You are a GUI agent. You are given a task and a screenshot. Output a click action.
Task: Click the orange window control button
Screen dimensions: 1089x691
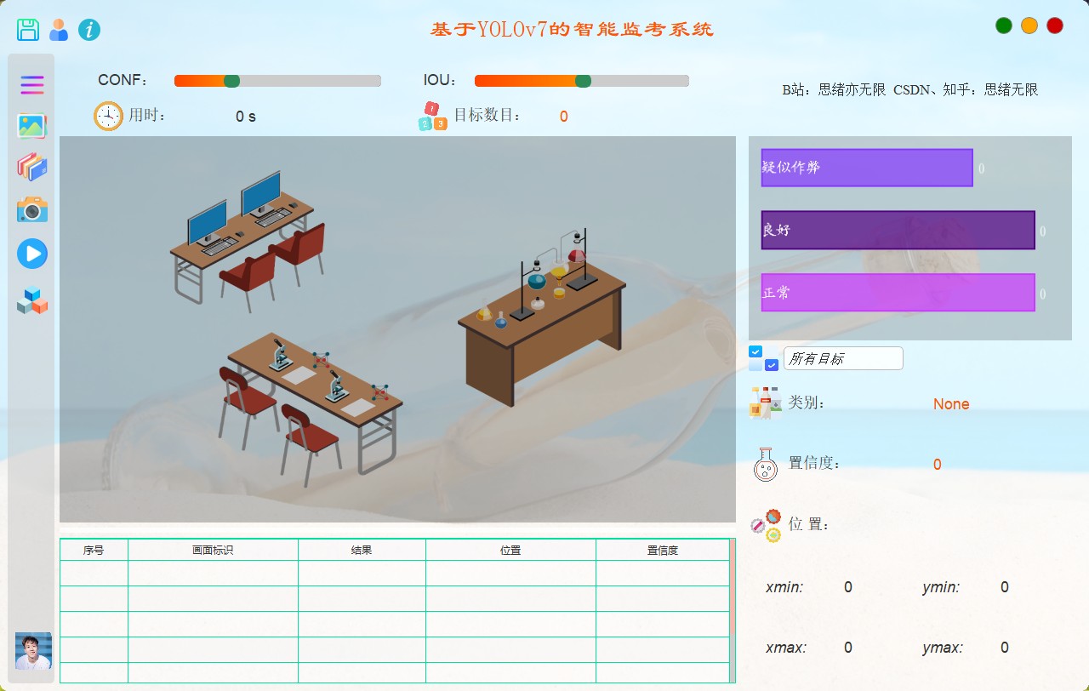pyautogui.click(x=1029, y=26)
